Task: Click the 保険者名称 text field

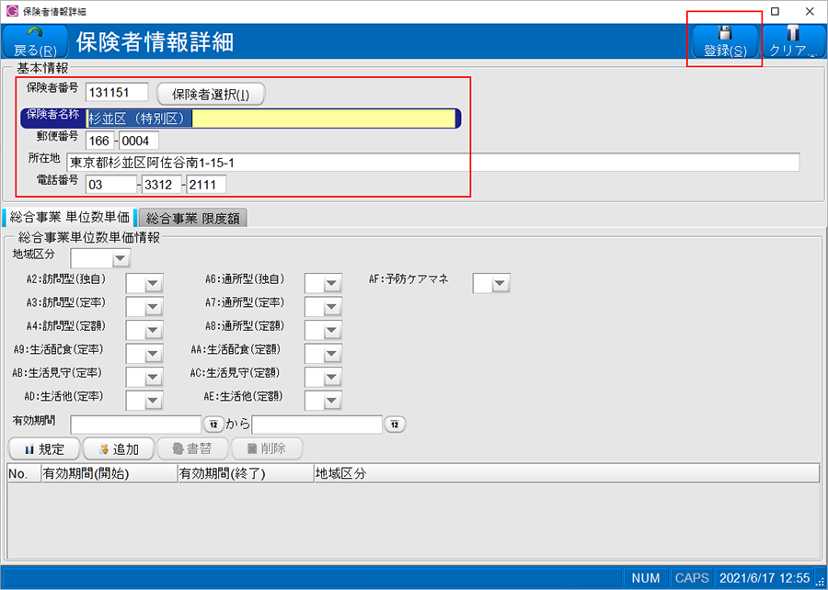Action: pos(271,119)
